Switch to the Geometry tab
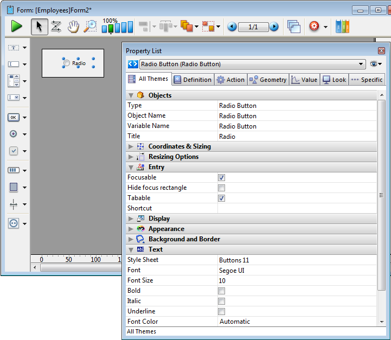This screenshot has width=391, height=340. 267,80
